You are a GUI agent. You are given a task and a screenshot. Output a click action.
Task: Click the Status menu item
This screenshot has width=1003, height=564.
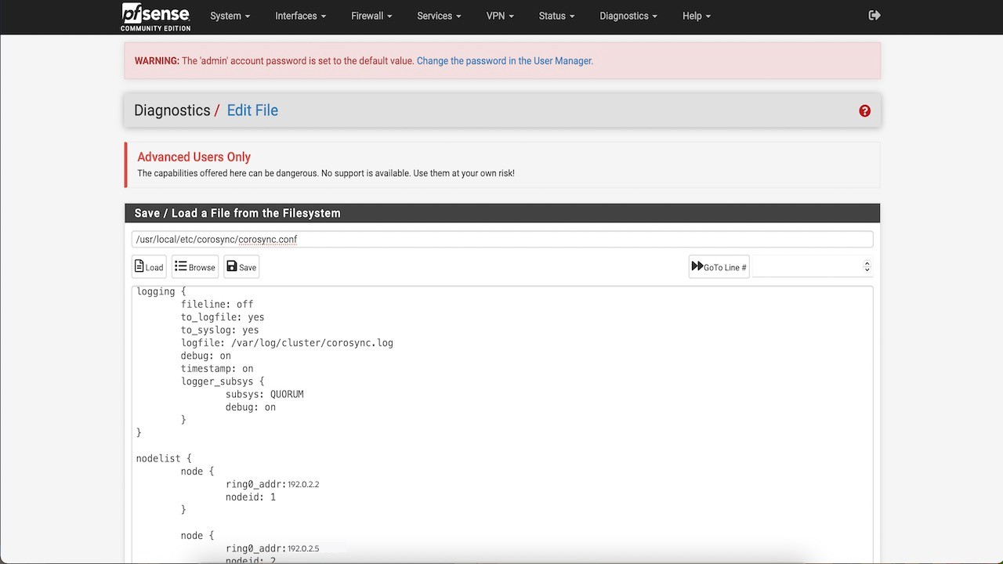(x=556, y=16)
